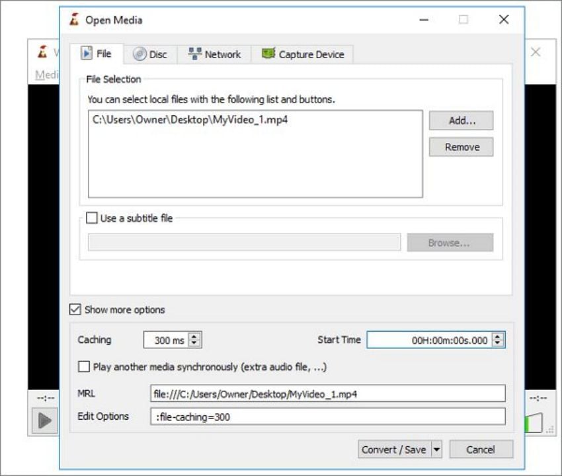Uncheck Show more options

(75, 309)
